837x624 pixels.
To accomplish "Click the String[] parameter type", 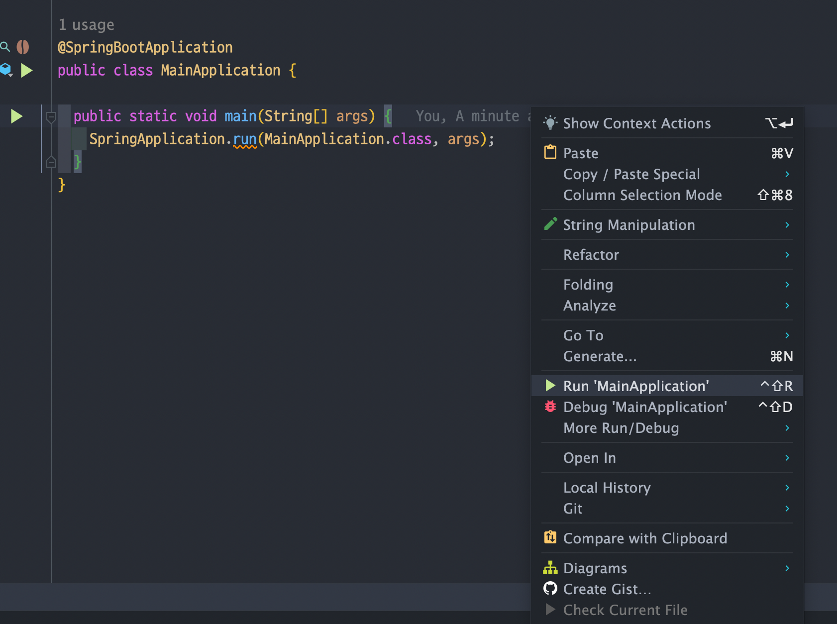I will [x=296, y=116].
